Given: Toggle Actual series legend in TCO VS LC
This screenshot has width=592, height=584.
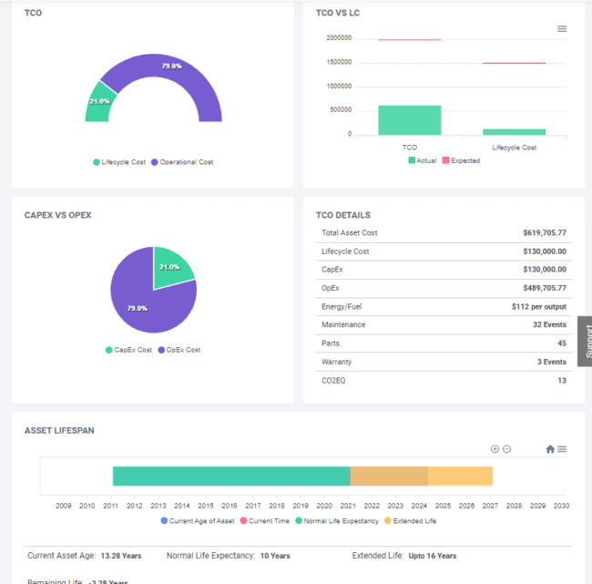Looking at the screenshot, I should (x=422, y=160).
